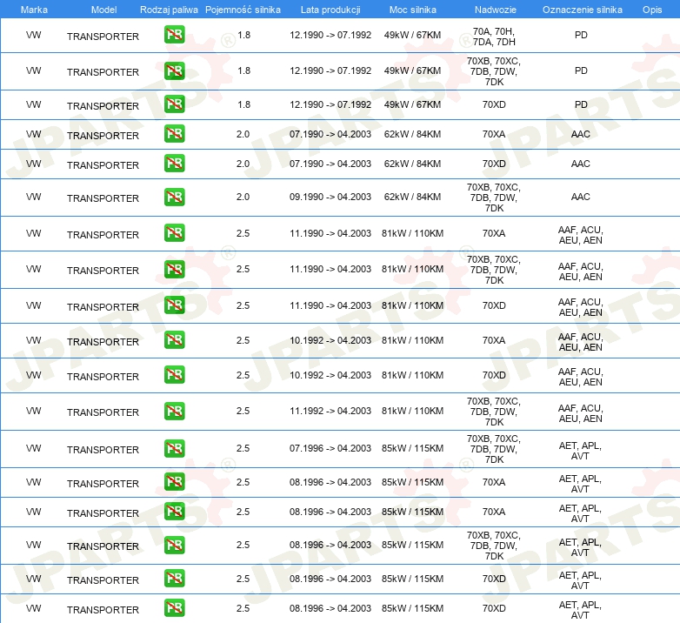Image resolution: width=680 pixels, height=623 pixels.
Task: Click the Oznaczenie silnika column header
Action: [583, 10]
